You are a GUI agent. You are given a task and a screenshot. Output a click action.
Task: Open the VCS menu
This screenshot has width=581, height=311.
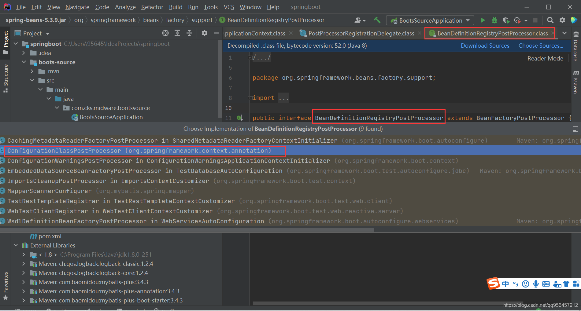tap(229, 7)
